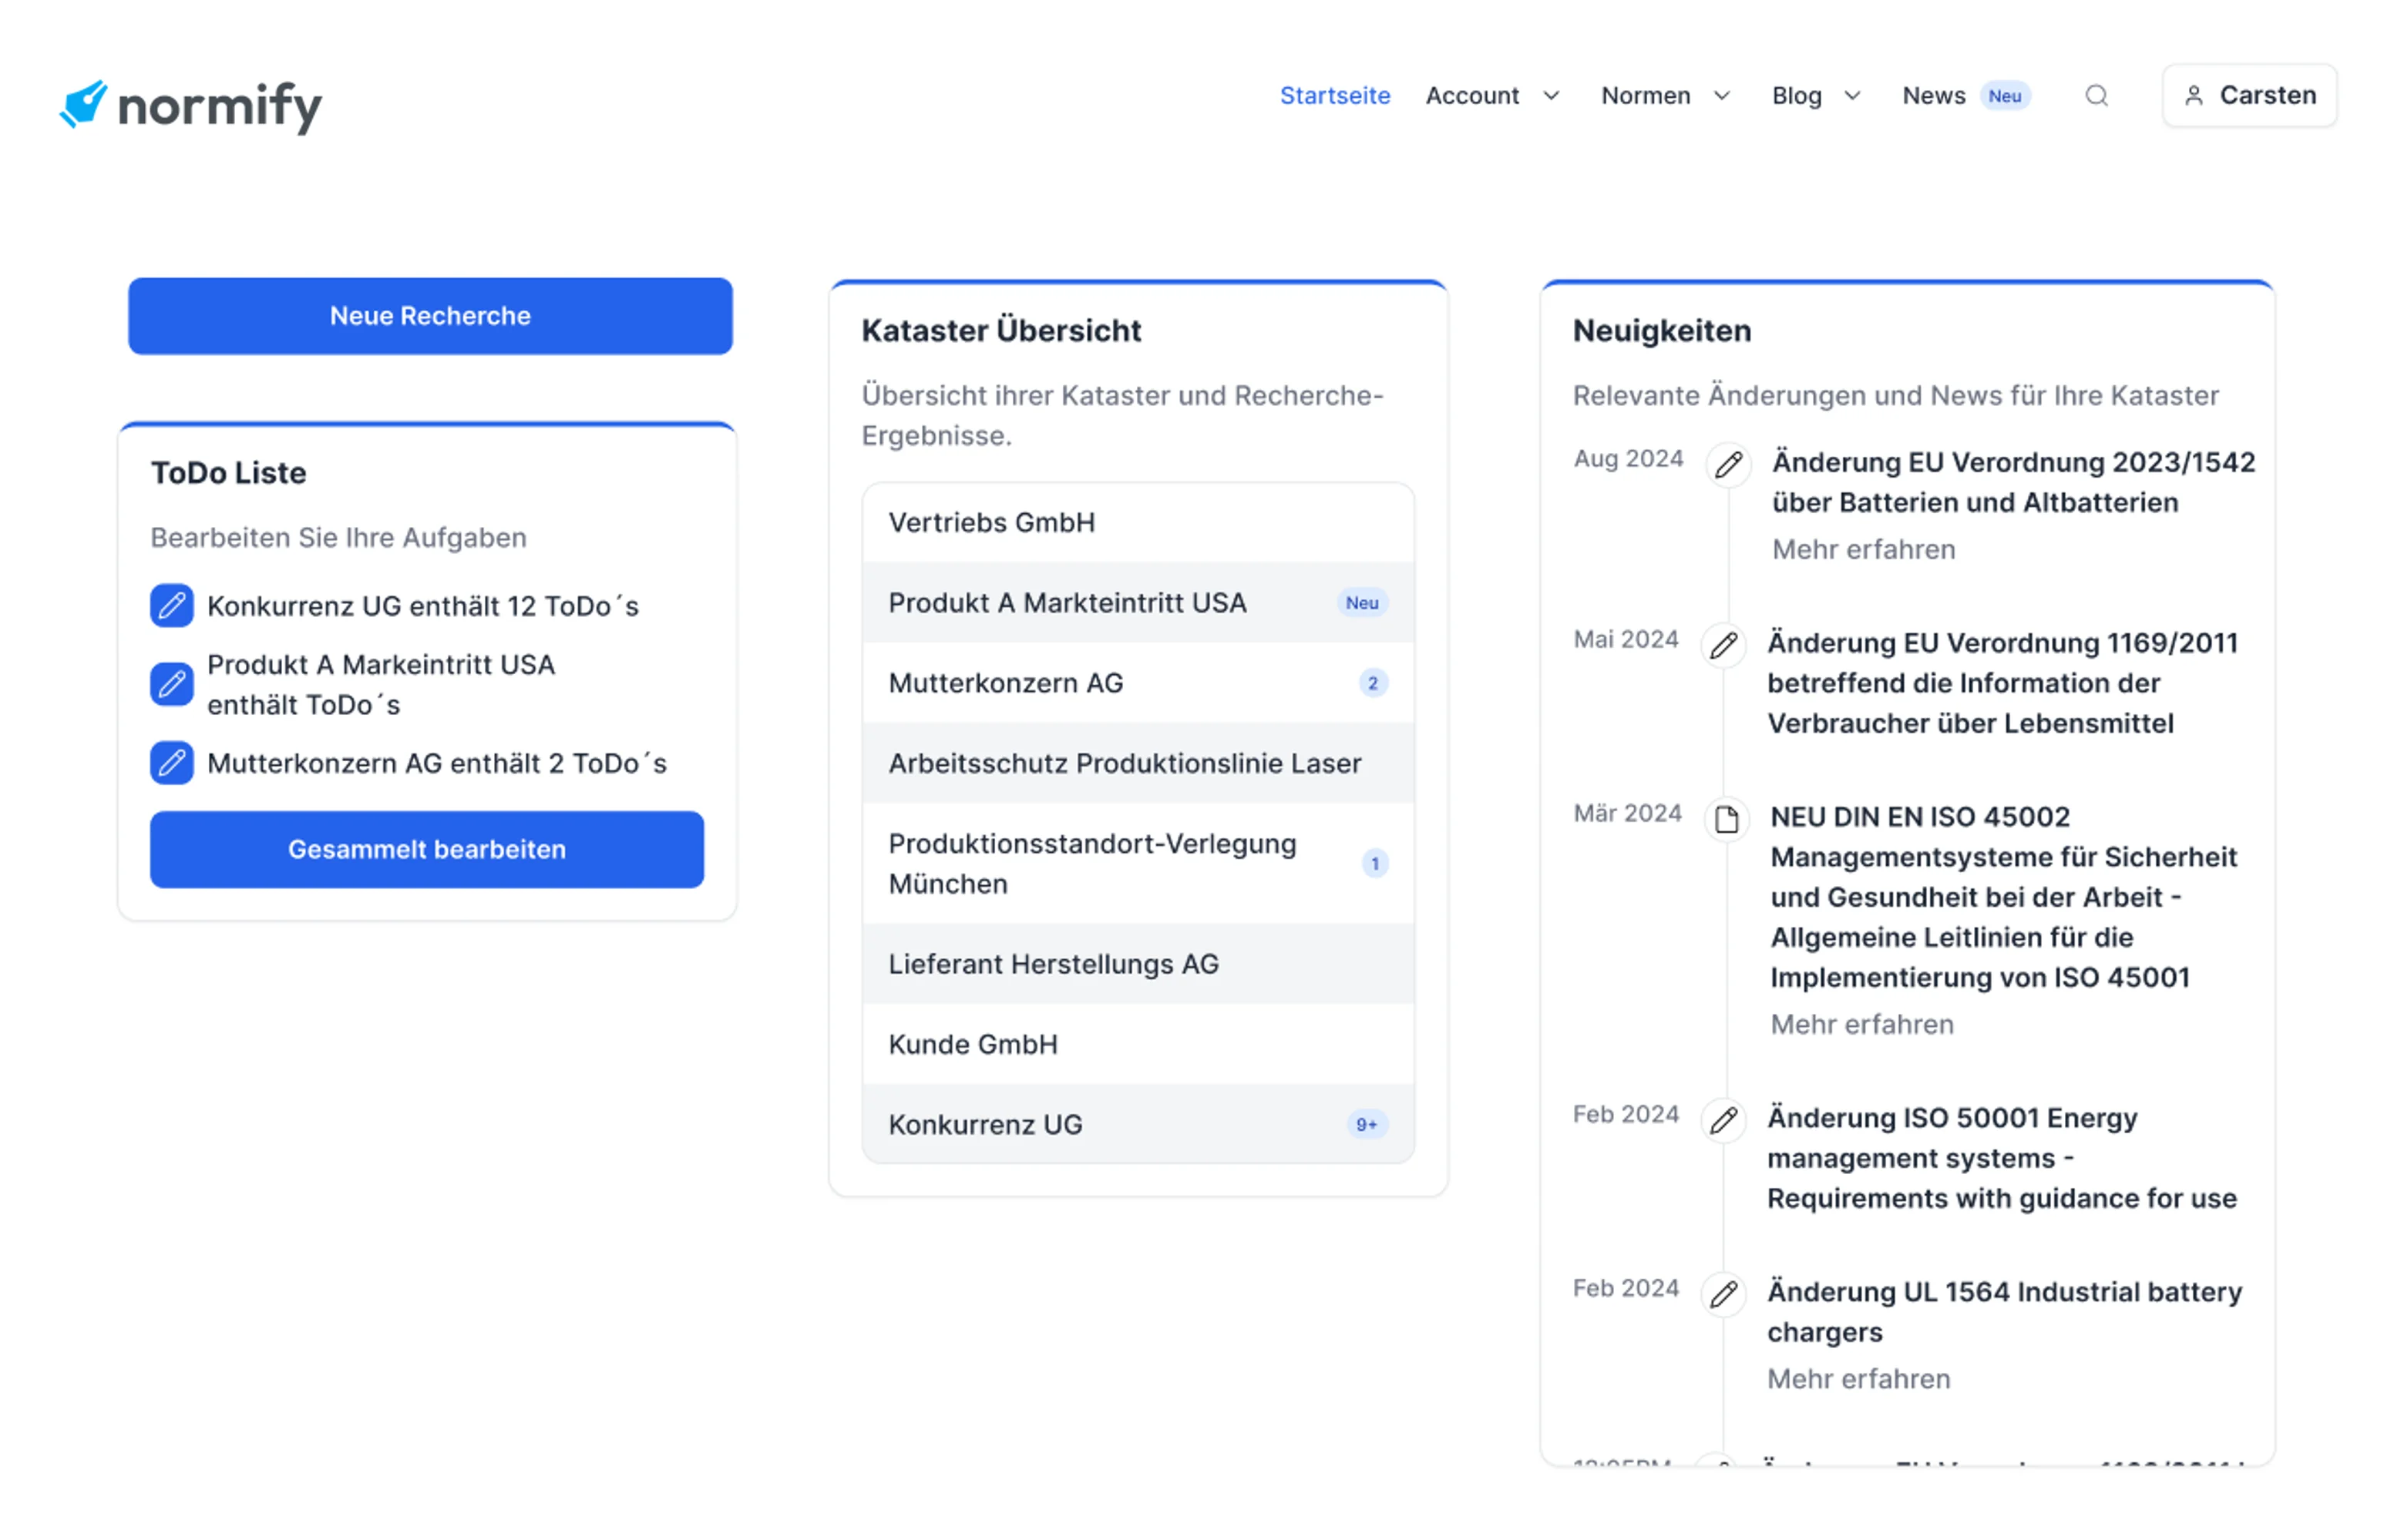Click edit icon beside Produkt A Markeintritt todo
This screenshot has width=2384, height=1540.
click(171, 684)
